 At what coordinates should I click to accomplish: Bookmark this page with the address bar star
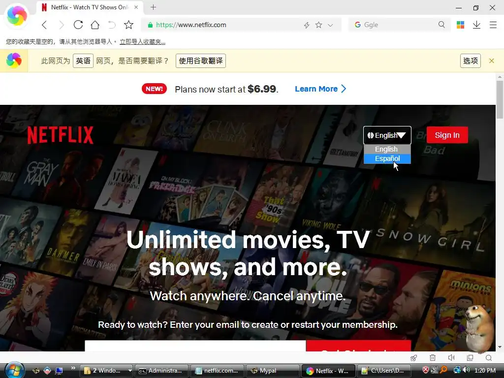tap(318, 25)
